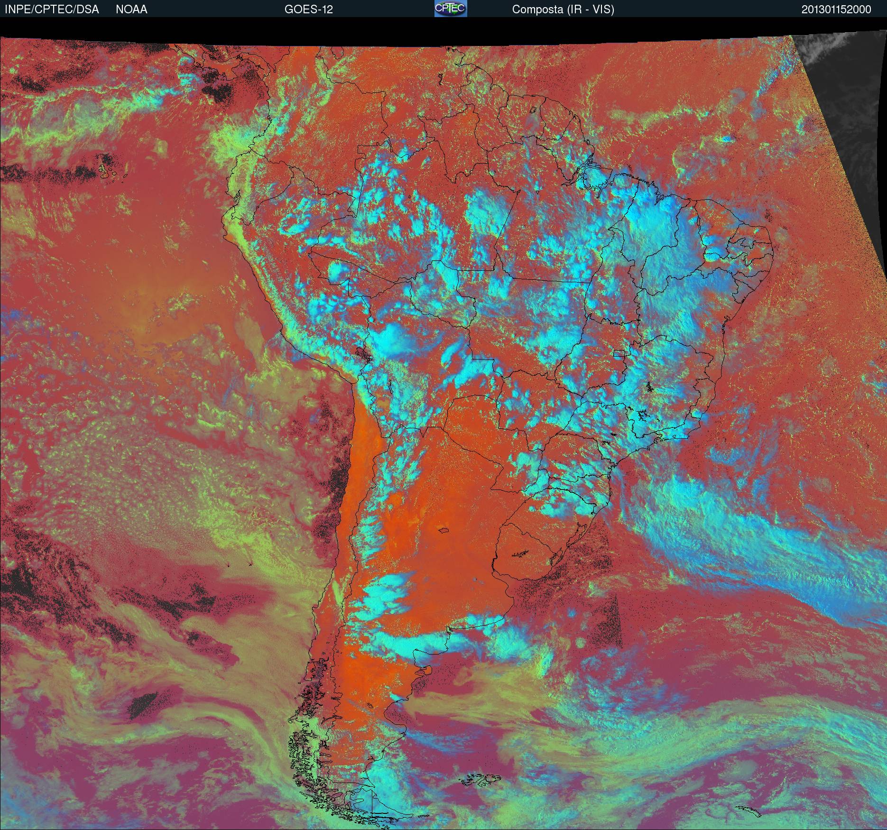Click the GOES-12 satellite label
887x830 pixels.
click(308, 9)
